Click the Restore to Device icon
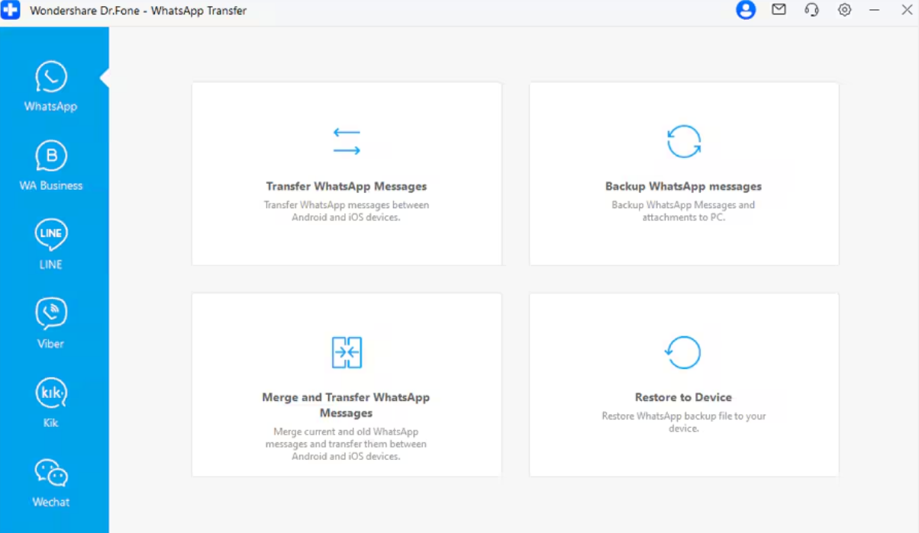Viewport: 919px width, 533px height. coord(684,352)
